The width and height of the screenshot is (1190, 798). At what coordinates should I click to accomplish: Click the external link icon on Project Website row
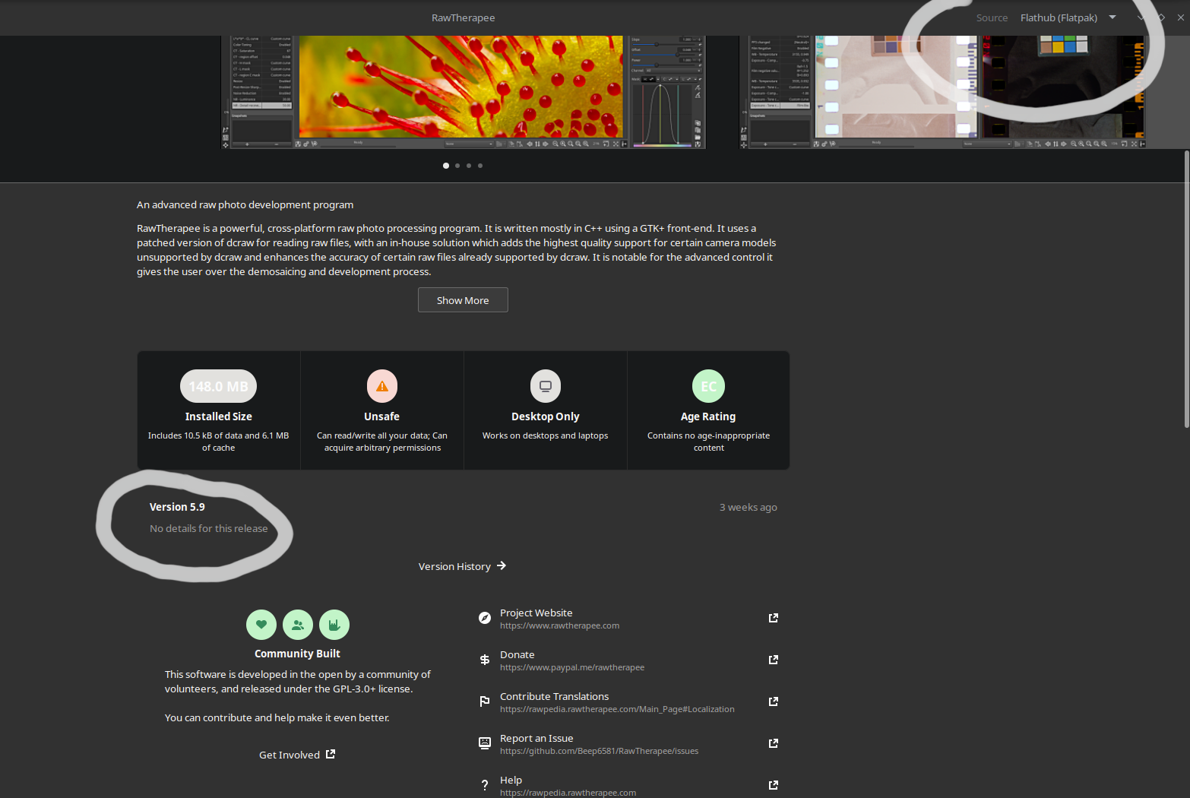click(x=774, y=618)
